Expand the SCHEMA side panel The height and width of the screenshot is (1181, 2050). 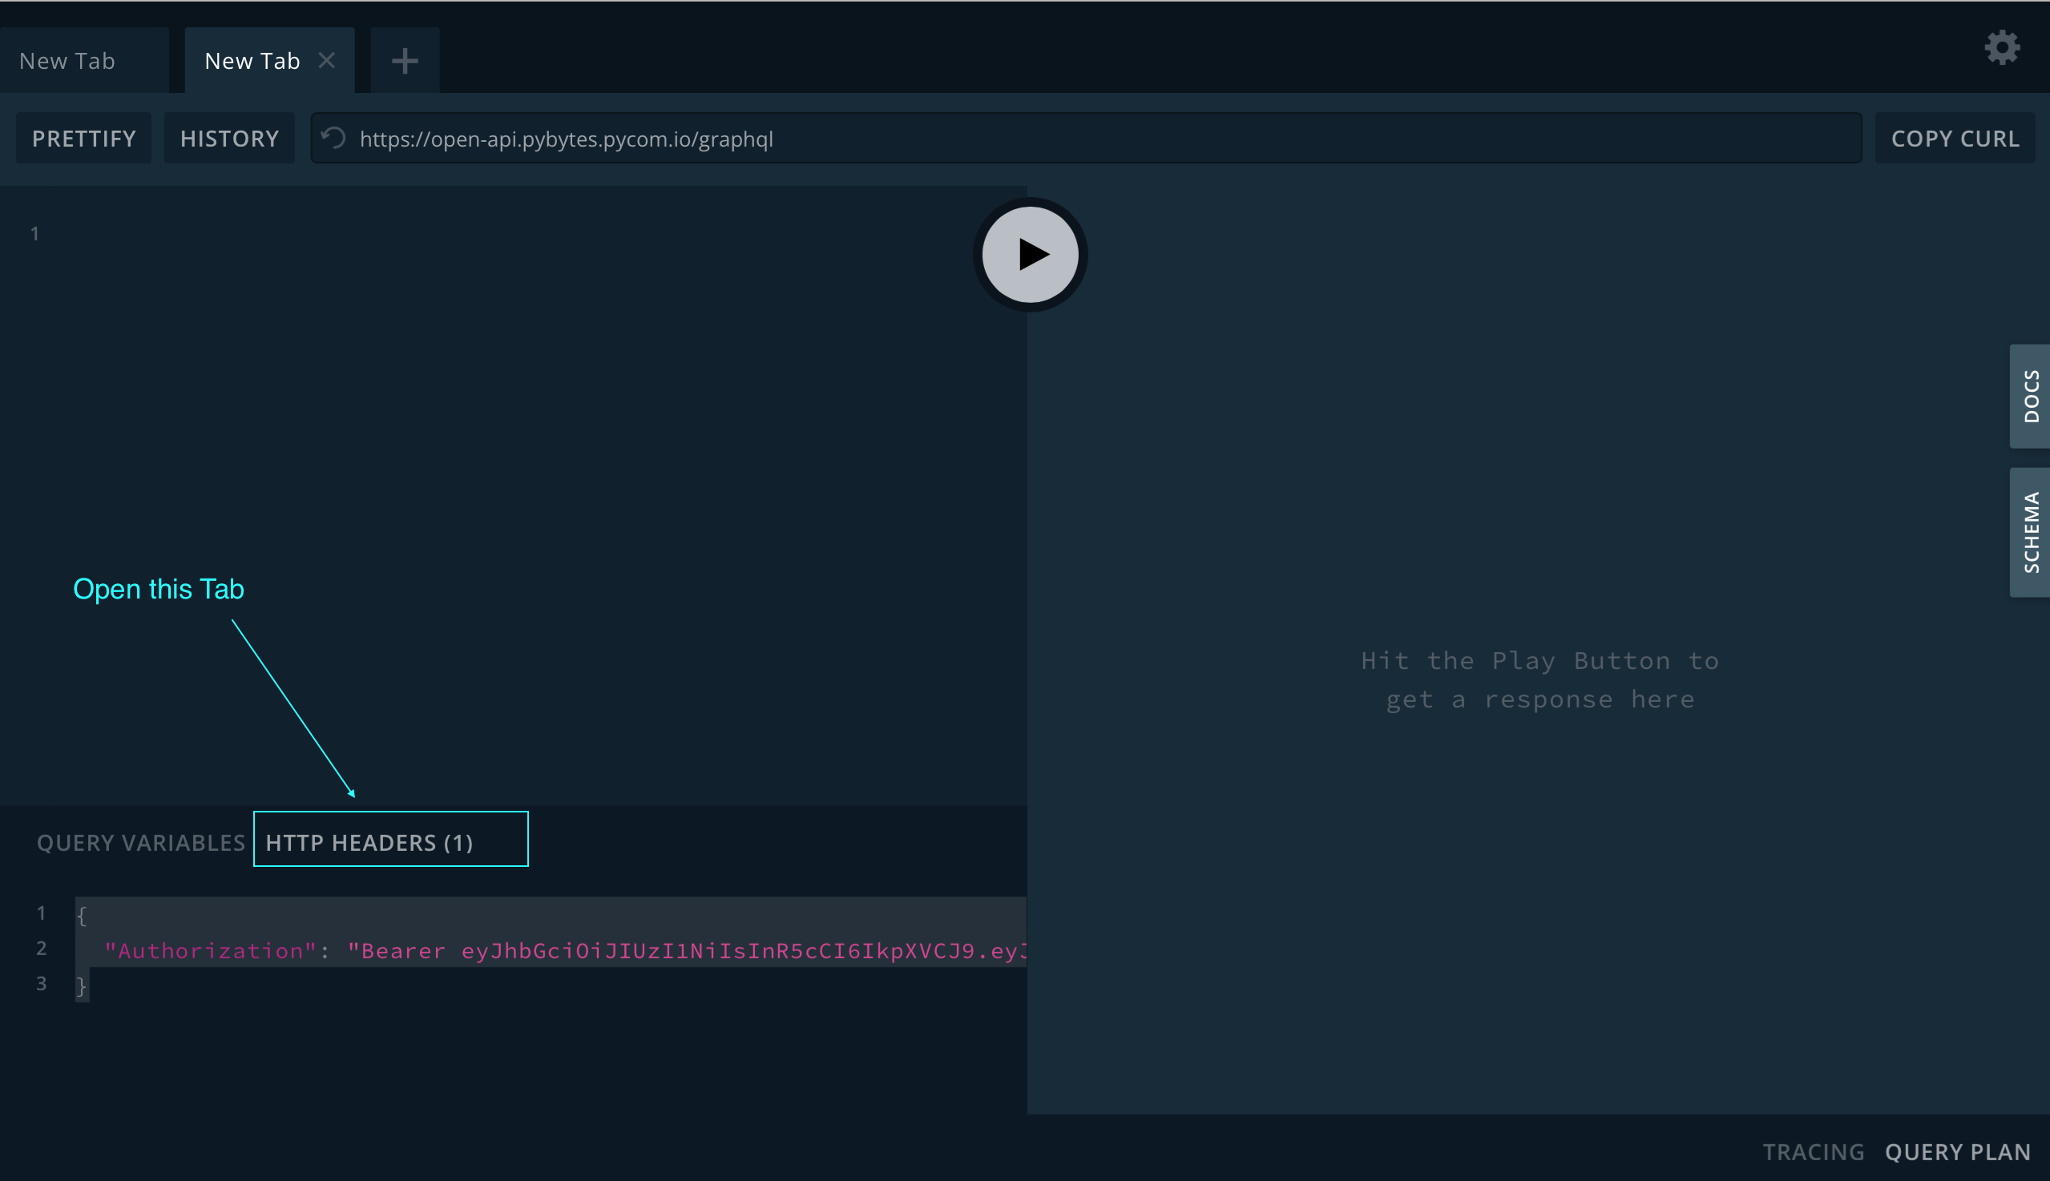point(2030,532)
